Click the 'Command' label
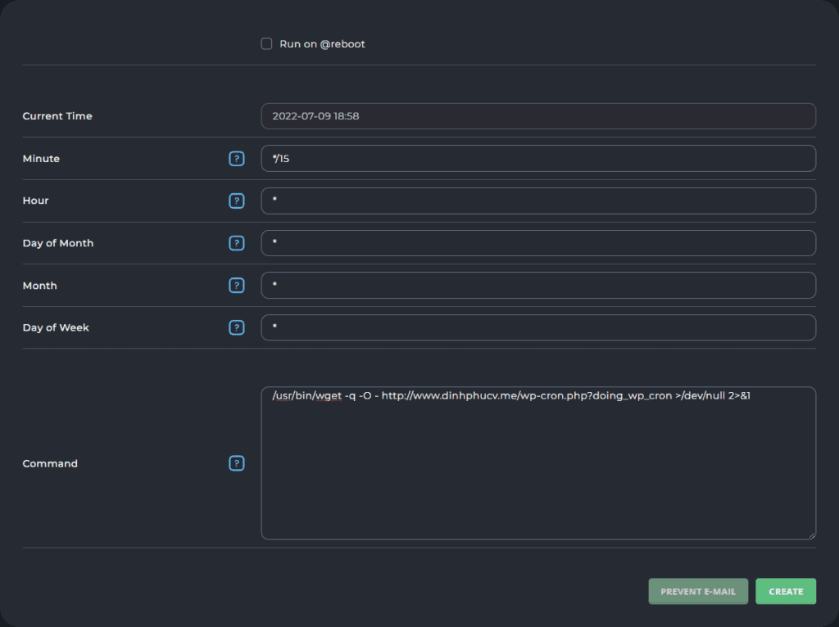The image size is (839, 627). coord(50,463)
